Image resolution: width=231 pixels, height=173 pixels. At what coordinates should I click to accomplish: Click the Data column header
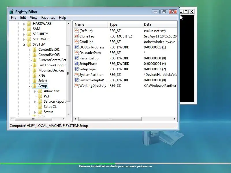(160, 25)
